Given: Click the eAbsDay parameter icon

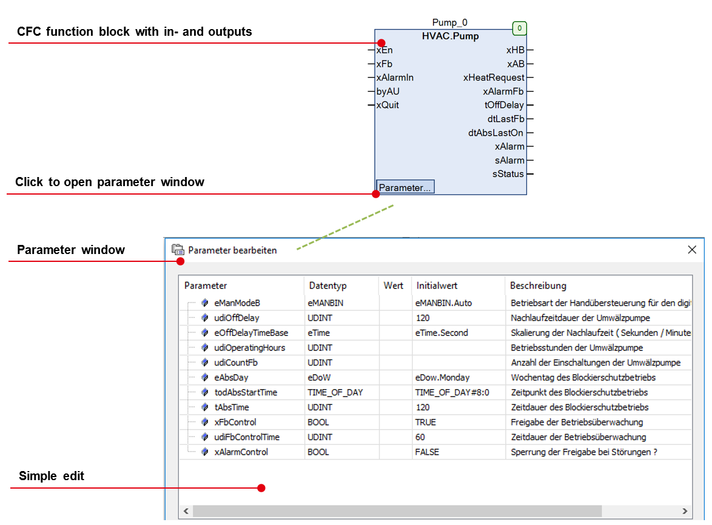Looking at the screenshot, I should click(206, 377).
